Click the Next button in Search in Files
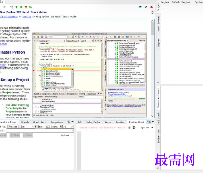 tap(15, 135)
